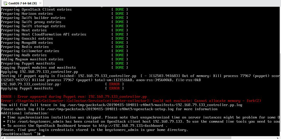Click the 'Preparing Puppet manifests' line

click(x=64, y=63)
